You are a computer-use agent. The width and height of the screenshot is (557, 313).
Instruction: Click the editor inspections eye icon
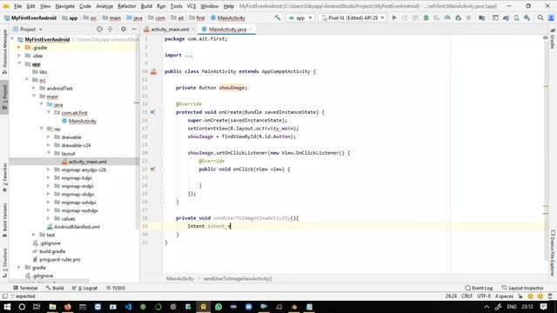(x=546, y=37)
